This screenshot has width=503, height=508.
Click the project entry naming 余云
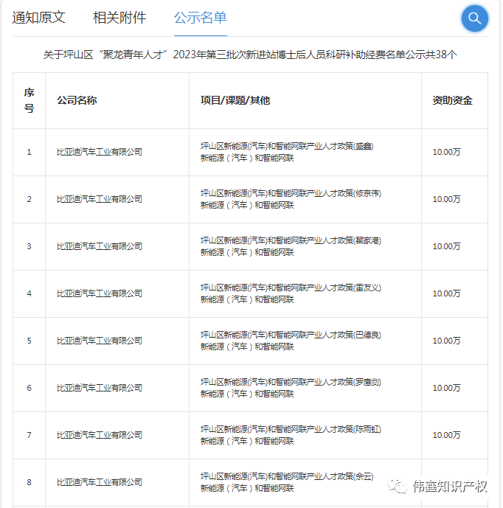pos(287,482)
